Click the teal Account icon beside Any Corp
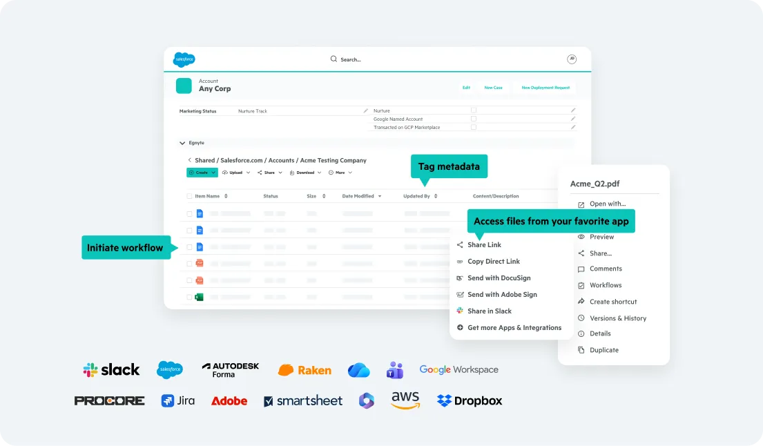This screenshot has width=763, height=446. [184, 86]
